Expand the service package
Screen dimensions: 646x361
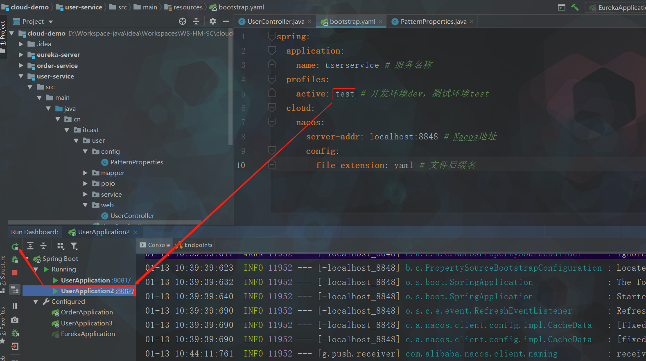(x=86, y=195)
